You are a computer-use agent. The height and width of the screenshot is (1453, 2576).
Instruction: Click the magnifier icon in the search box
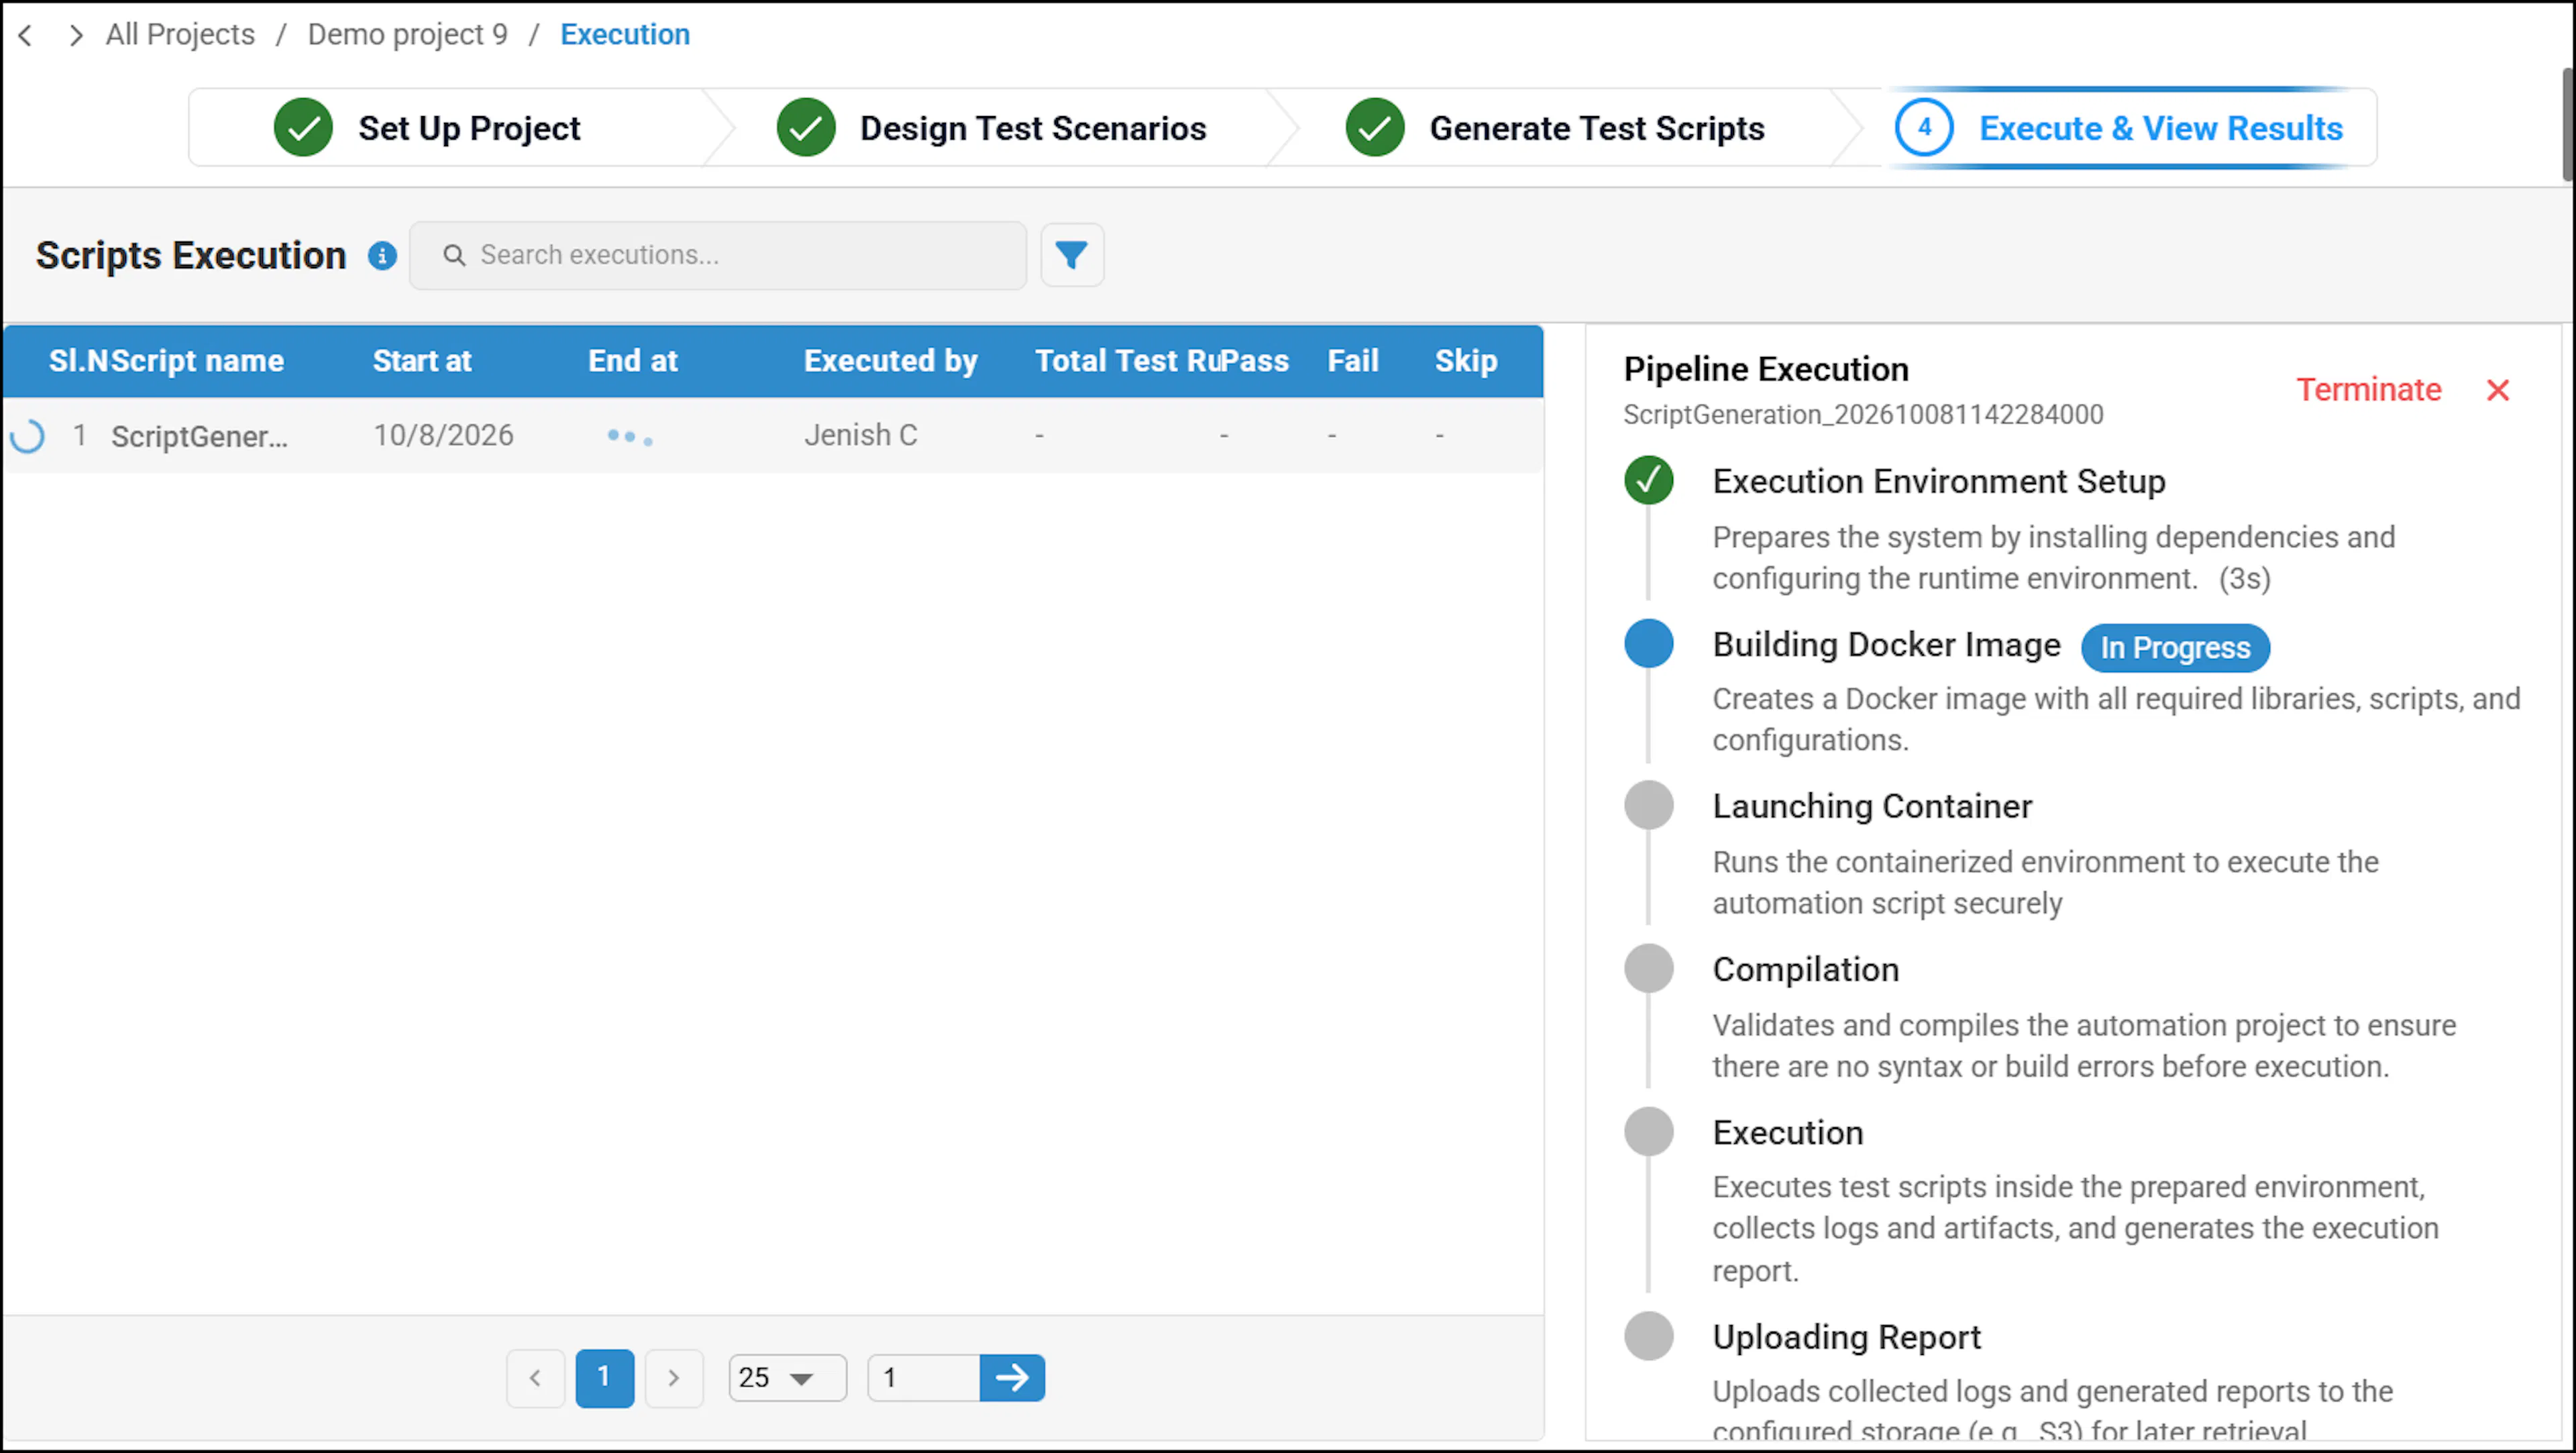click(454, 255)
